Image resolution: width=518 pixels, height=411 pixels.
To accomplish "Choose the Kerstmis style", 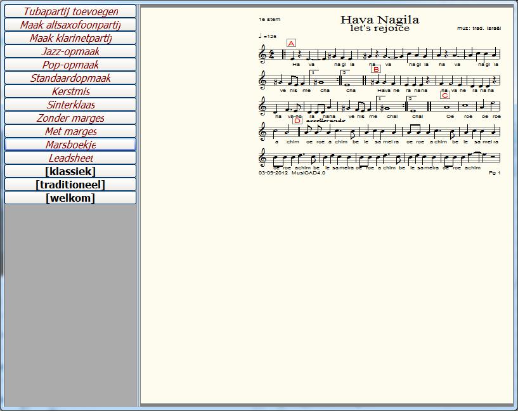I will click(70, 91).
